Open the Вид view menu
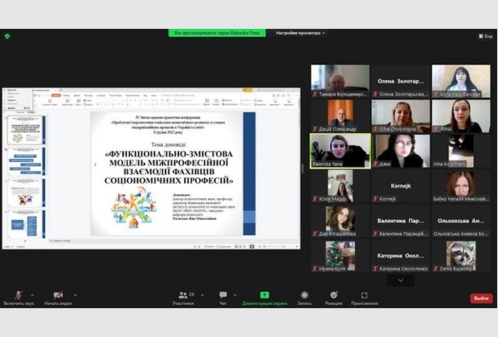This screenshot has width=498, height=337. click(485, 36)
